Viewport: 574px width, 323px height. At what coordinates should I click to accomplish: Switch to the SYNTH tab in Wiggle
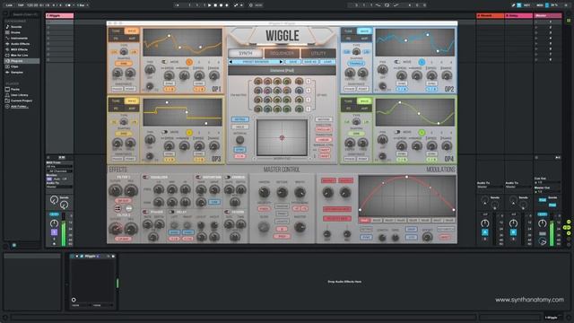click(x=245, y=53)
